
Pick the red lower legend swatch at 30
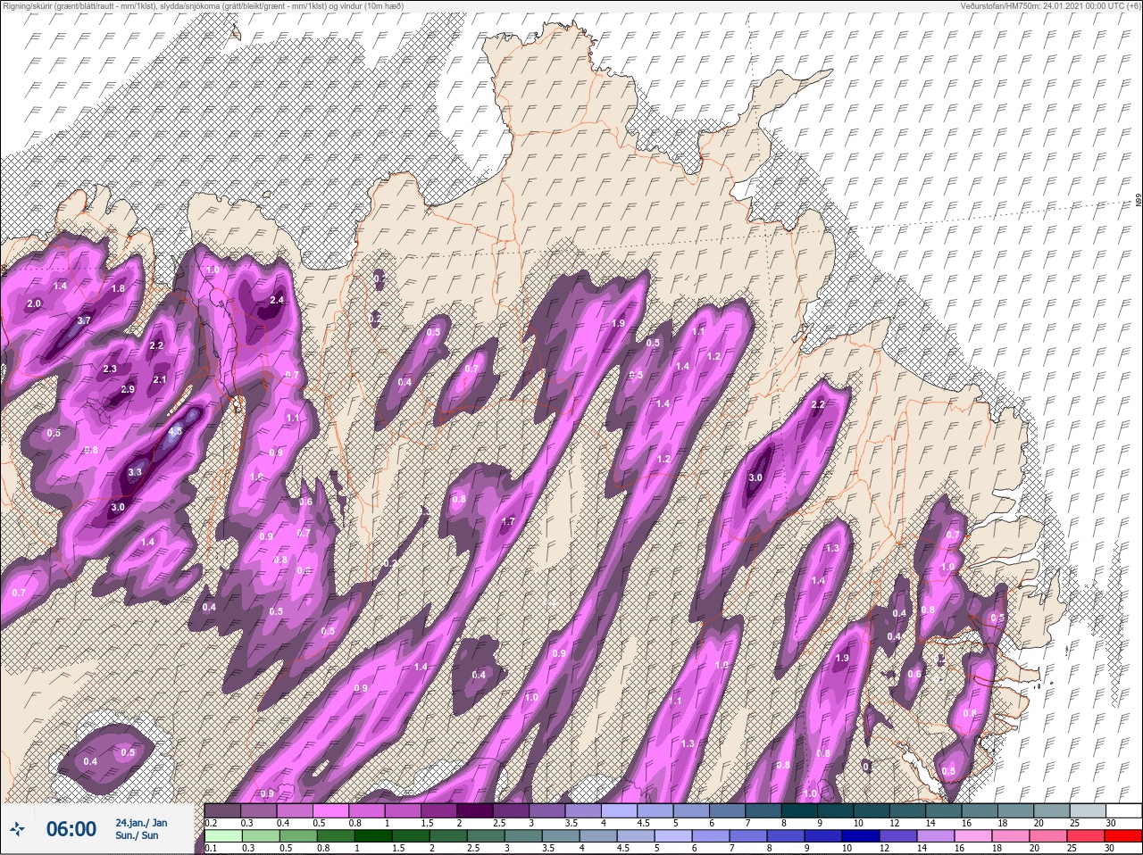[x=1124, y=836]
